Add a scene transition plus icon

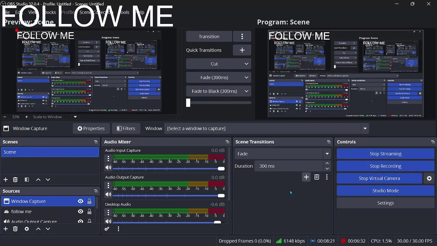(306, 177)
